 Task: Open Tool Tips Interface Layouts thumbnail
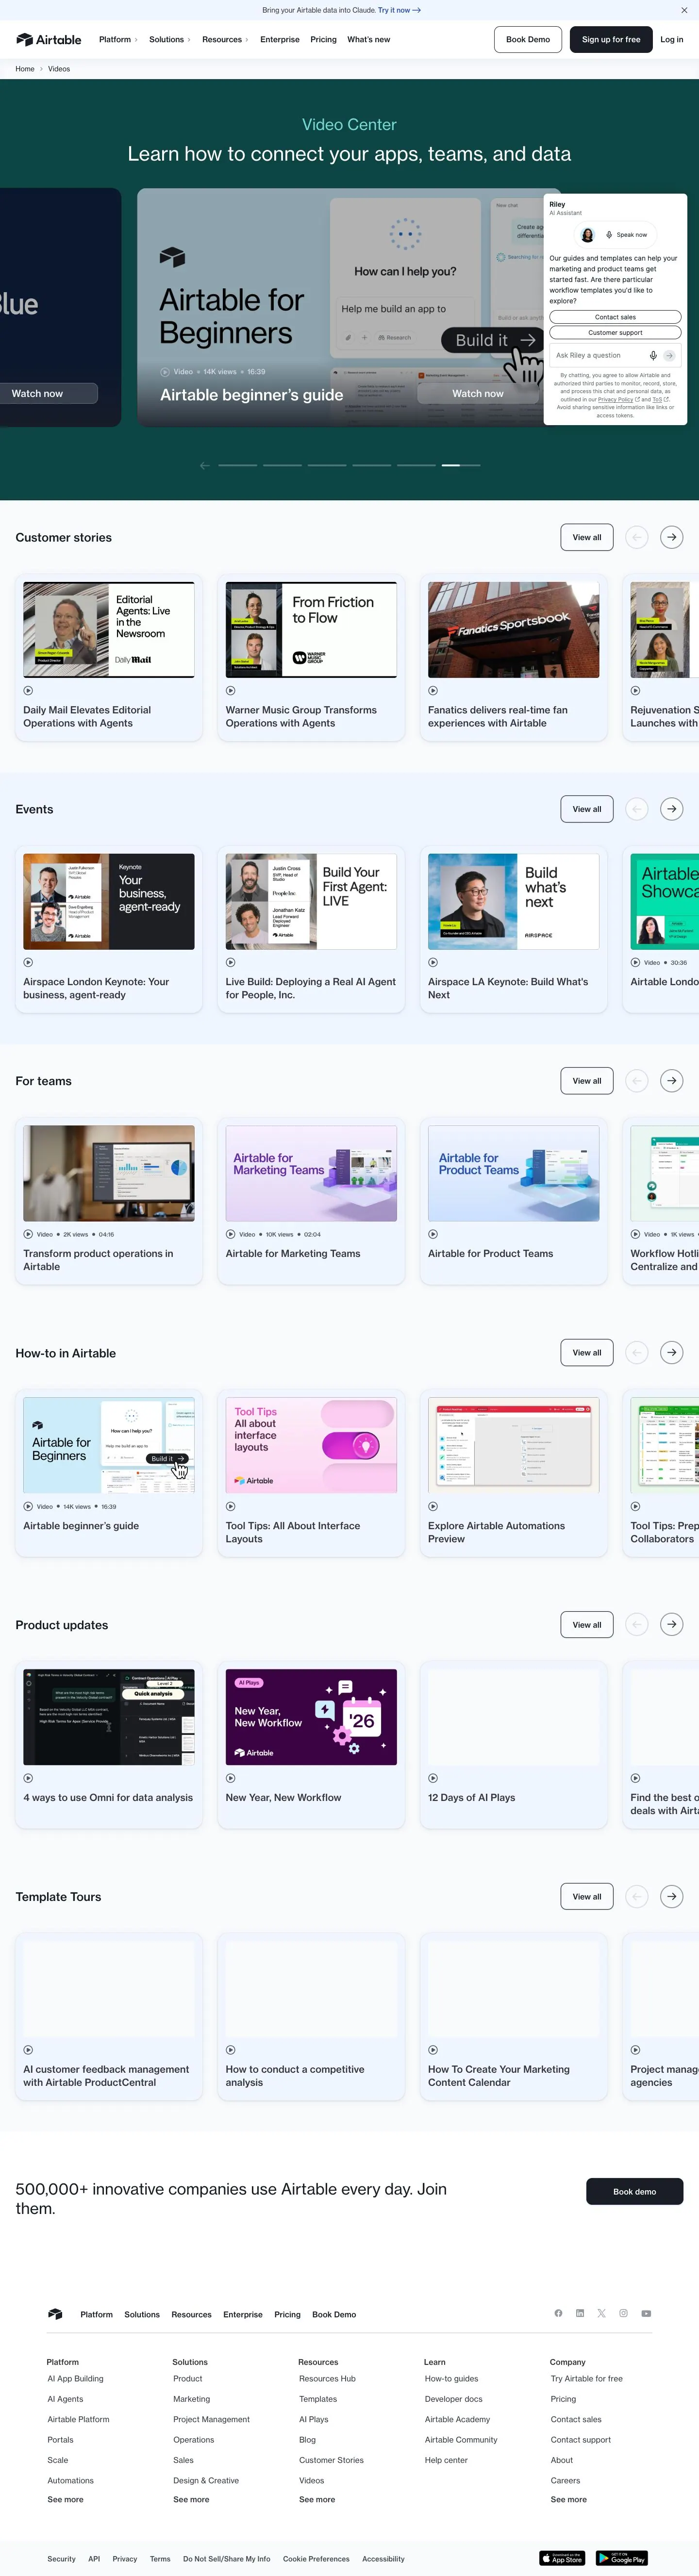click(x=311, y=1445)
